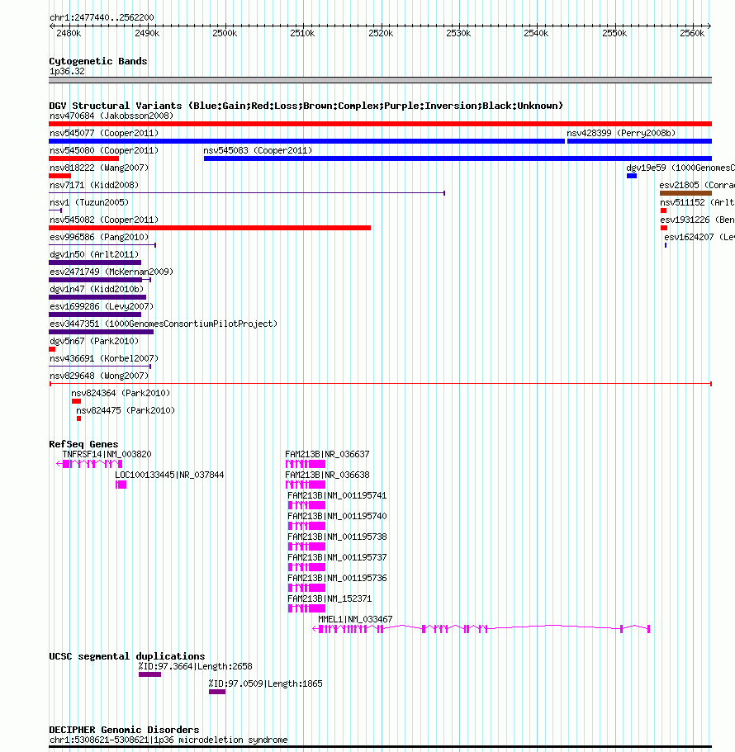The image size is (735, 752).
Task: Open nsv829648 (Wong2007) variant
Action: click(99, 376)
